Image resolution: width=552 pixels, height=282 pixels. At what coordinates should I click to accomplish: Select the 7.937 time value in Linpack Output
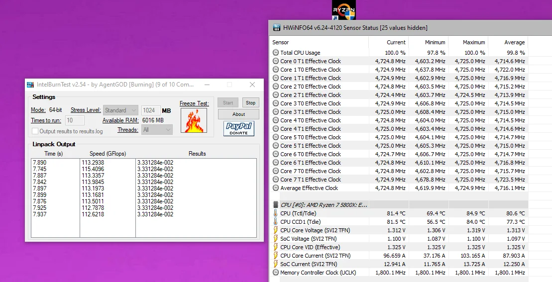click(x=39, y=214)
